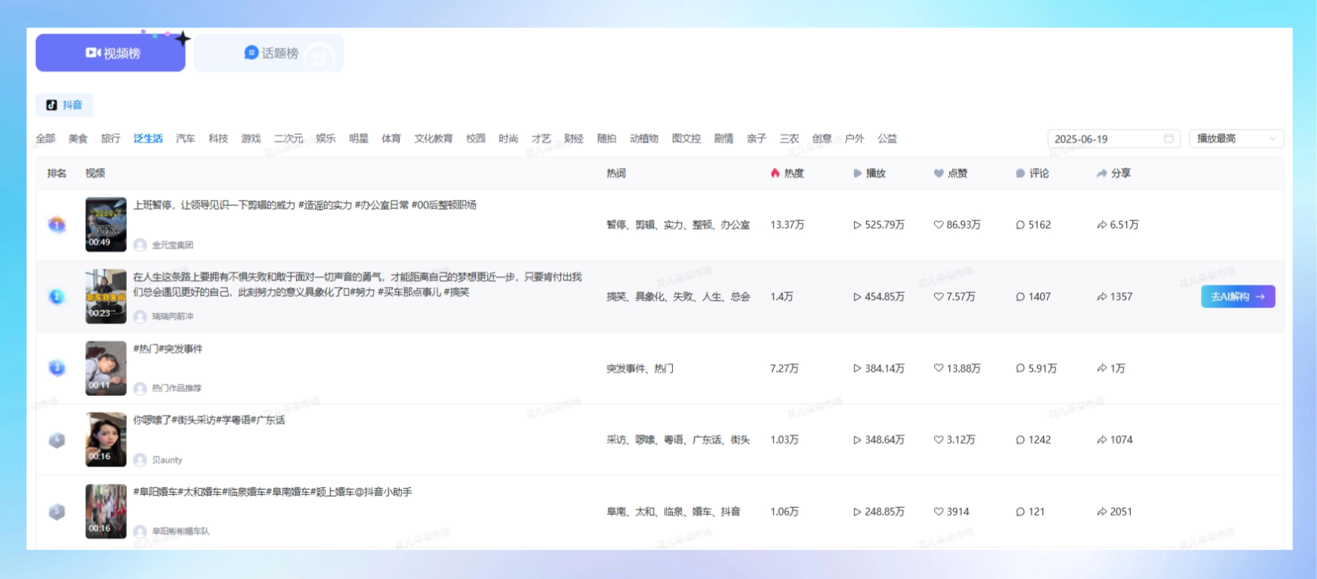
Task: Click the 点赞 column header
Action: coord(951,173)
